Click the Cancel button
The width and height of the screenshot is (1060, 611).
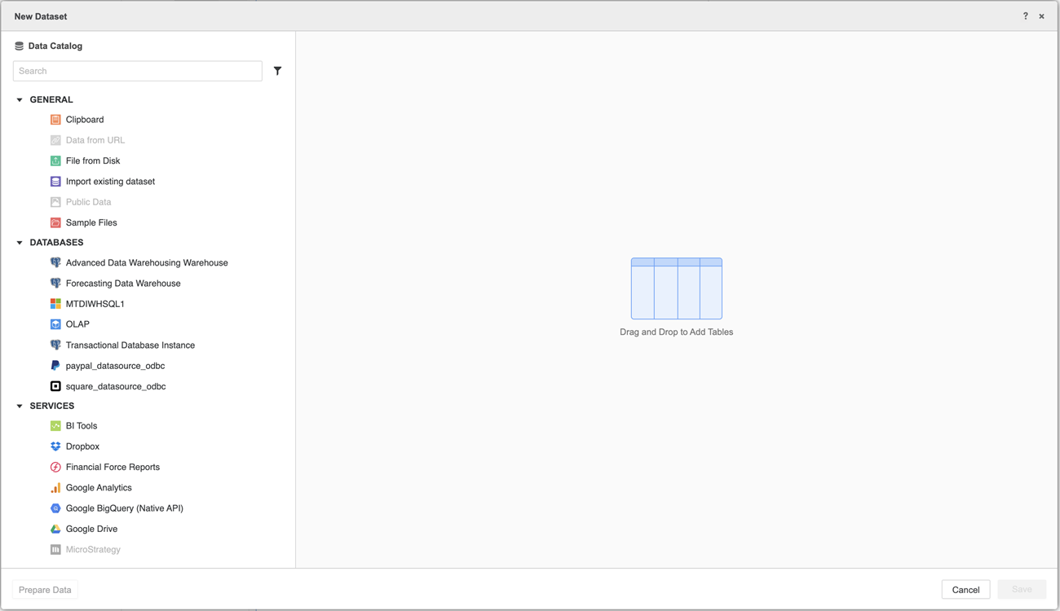pos(965,590)
